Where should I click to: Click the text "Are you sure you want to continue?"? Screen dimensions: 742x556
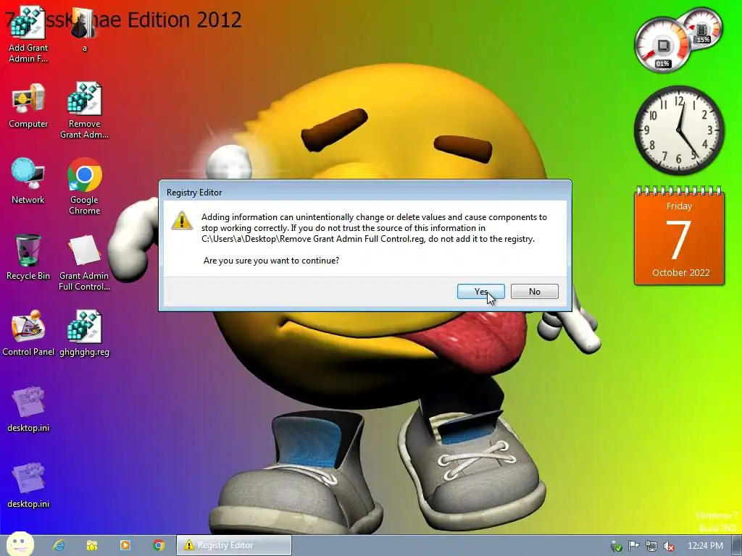coord(271,261)
